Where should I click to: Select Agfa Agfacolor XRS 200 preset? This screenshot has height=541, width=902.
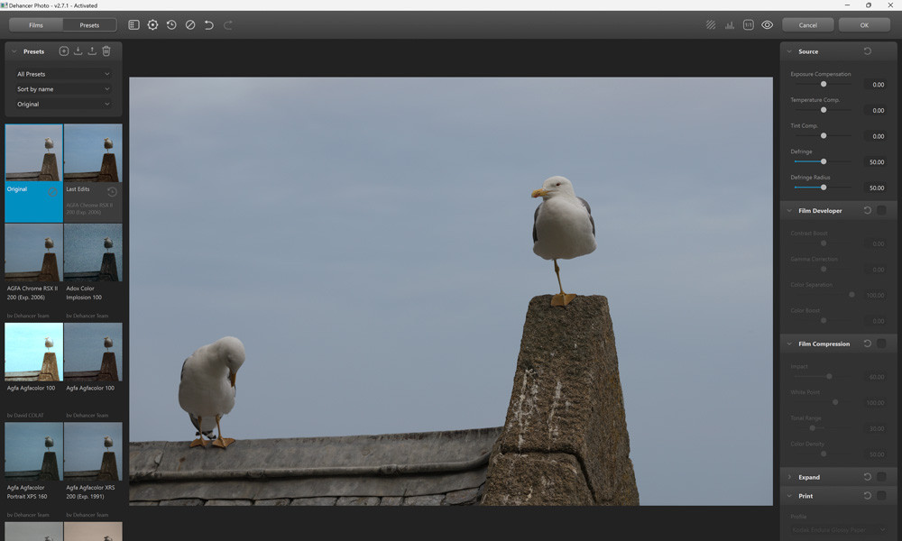point(93,452)
